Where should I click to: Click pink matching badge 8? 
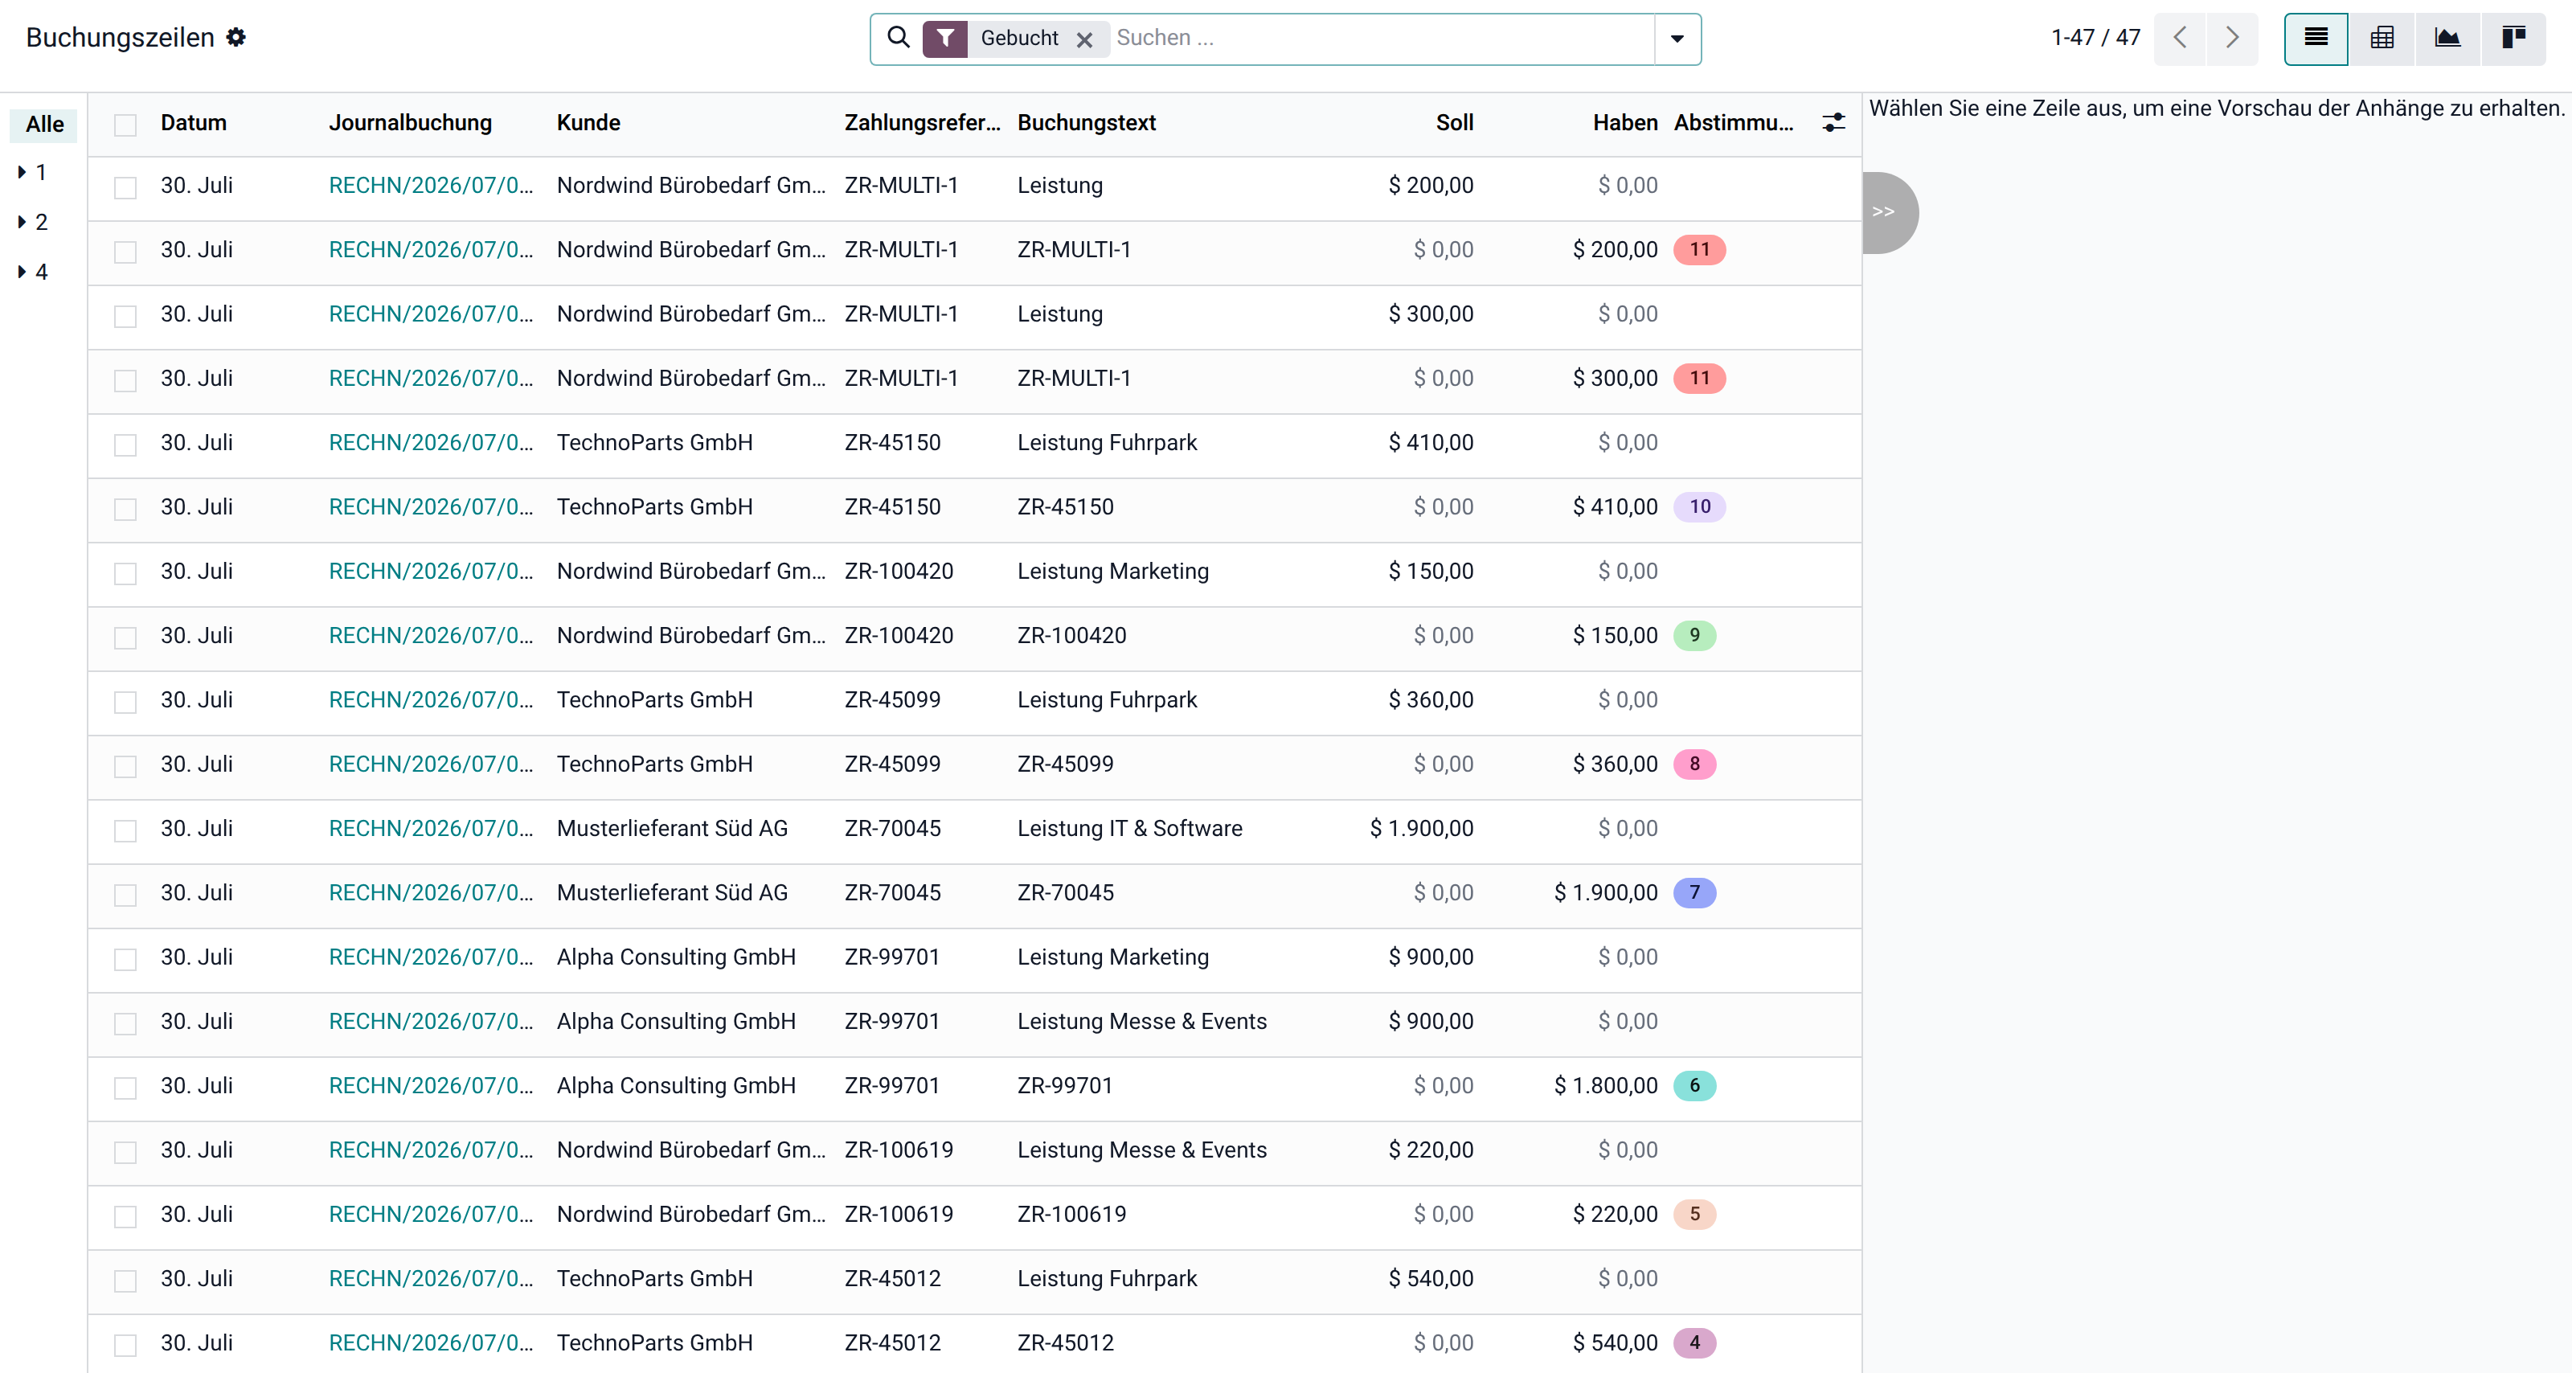coord(1694,765)
